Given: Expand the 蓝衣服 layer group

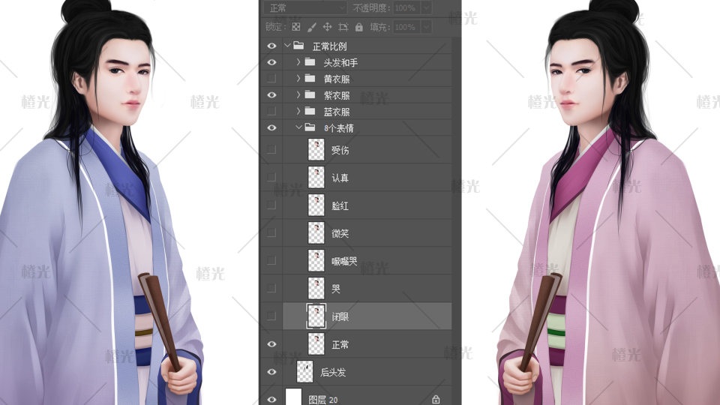Looking at the screenshot, I should (x=298, y=112).
